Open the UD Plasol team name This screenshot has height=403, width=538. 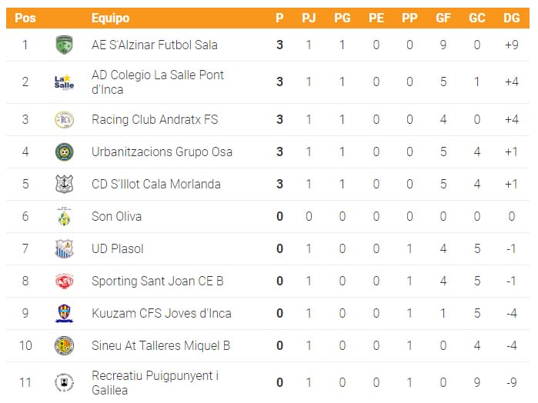point(117,248)
